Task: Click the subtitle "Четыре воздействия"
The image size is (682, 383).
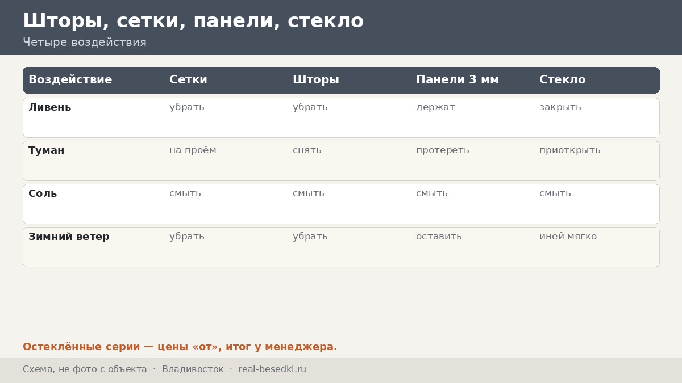Action: [85, 43]
